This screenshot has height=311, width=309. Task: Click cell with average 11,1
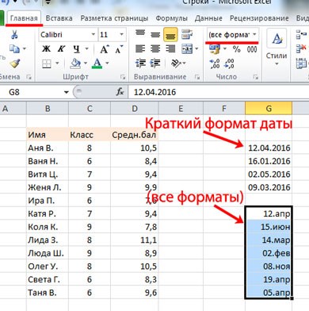(x=135, y=240)
